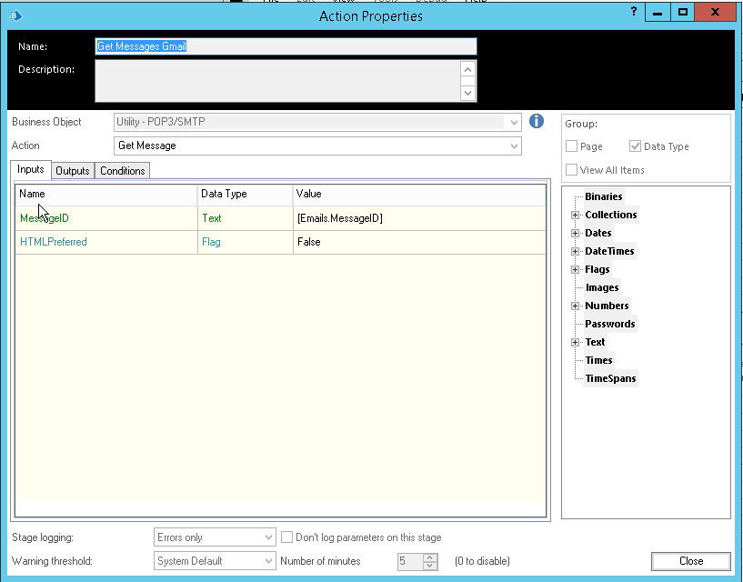Decrease the number of minutes stepper

tap(430, 566)
